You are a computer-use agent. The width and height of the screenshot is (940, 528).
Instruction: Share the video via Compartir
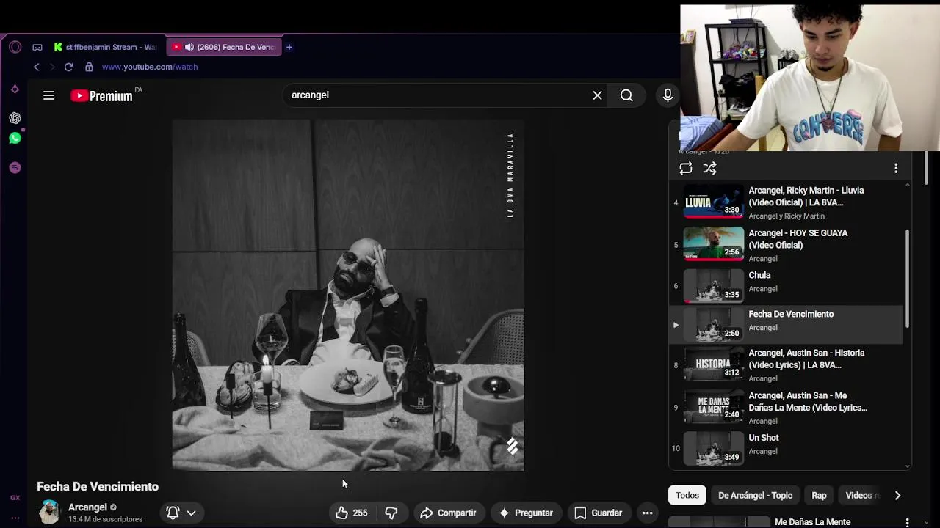click(x=448, y=513)
